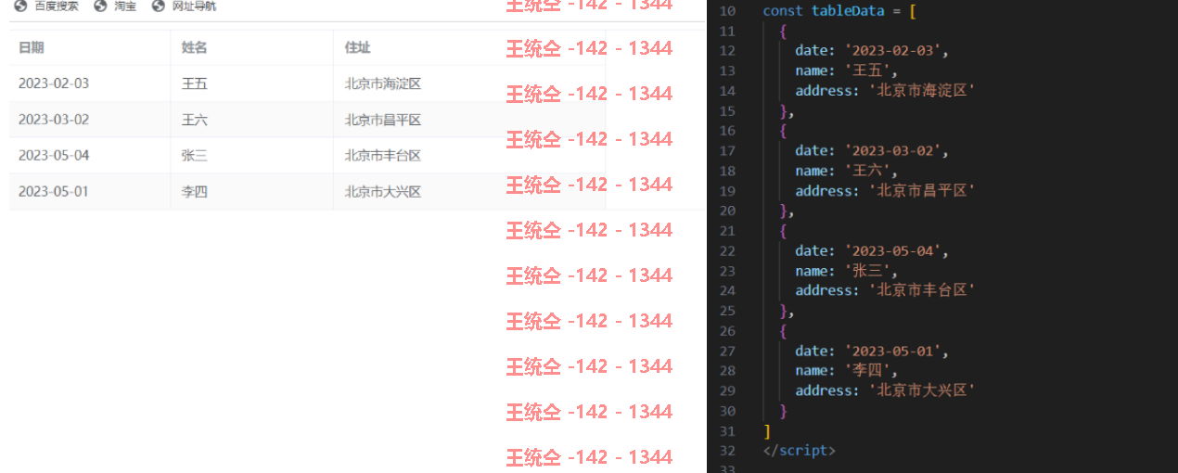Image resolution: width=1178 pixels, height=473 pixels.
Task: Click the globe icon beside 淘宝 bookmark
Action: pos(100,6)
